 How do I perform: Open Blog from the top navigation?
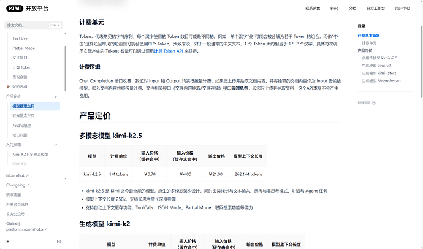(x=334, y=9)
